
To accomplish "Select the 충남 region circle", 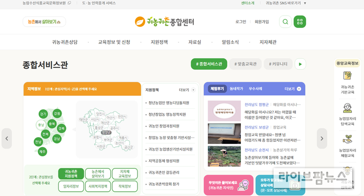I will pos(41,125).
